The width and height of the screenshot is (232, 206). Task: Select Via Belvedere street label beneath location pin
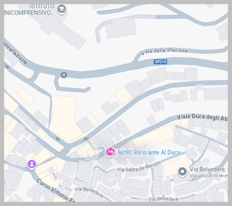coord(163,199)
